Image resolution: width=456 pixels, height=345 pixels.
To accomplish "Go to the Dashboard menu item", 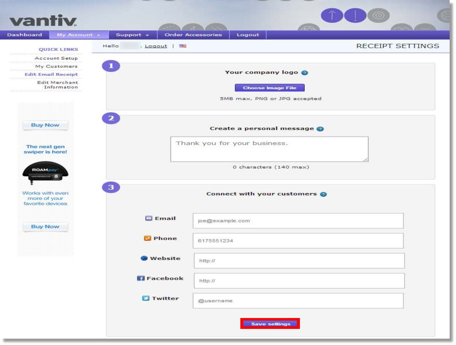I will (x=25, y=34).
